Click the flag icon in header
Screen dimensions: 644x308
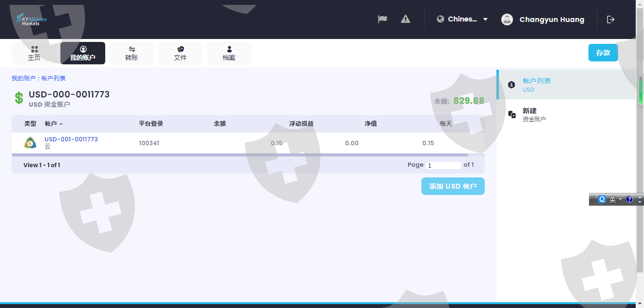coord(382,19)
